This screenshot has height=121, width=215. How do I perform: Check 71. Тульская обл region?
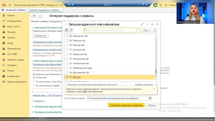click(x=67, y=50)
